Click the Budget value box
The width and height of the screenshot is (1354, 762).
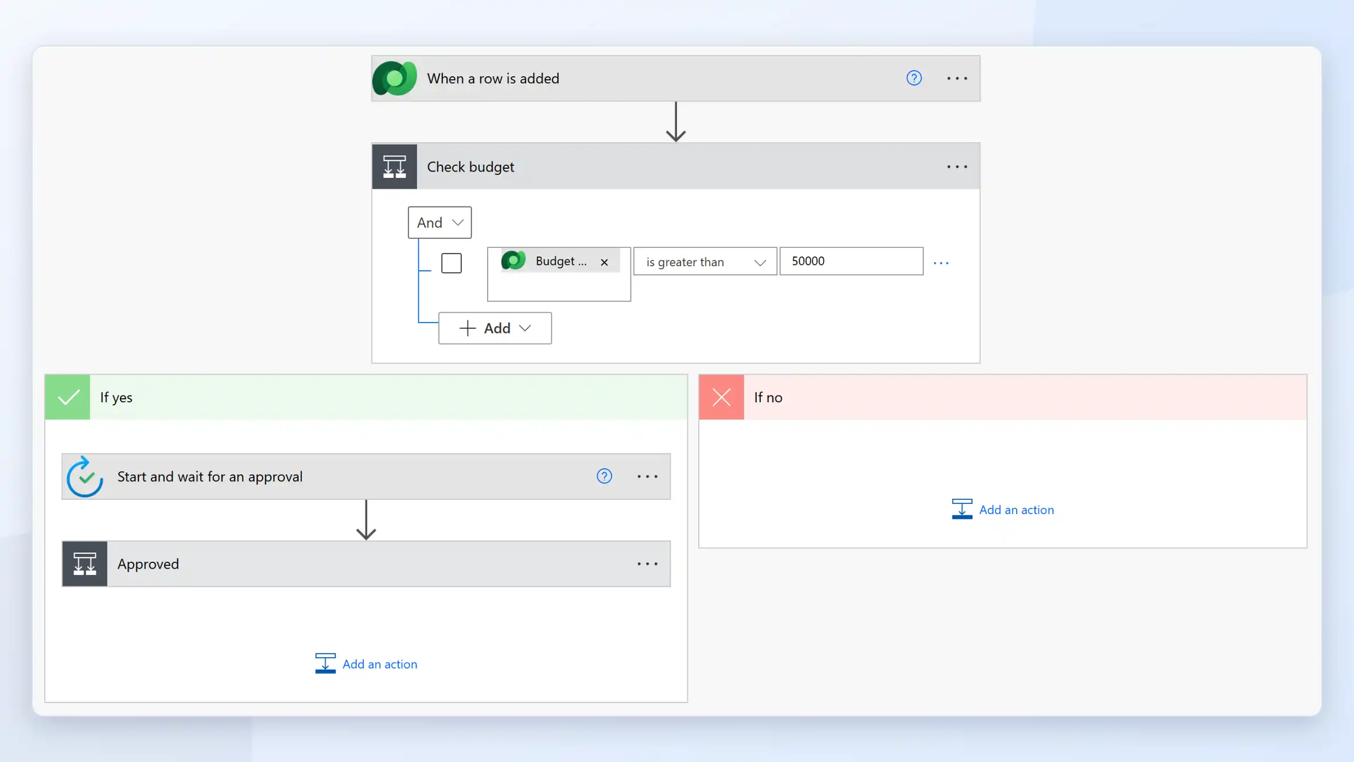(559, 274)
